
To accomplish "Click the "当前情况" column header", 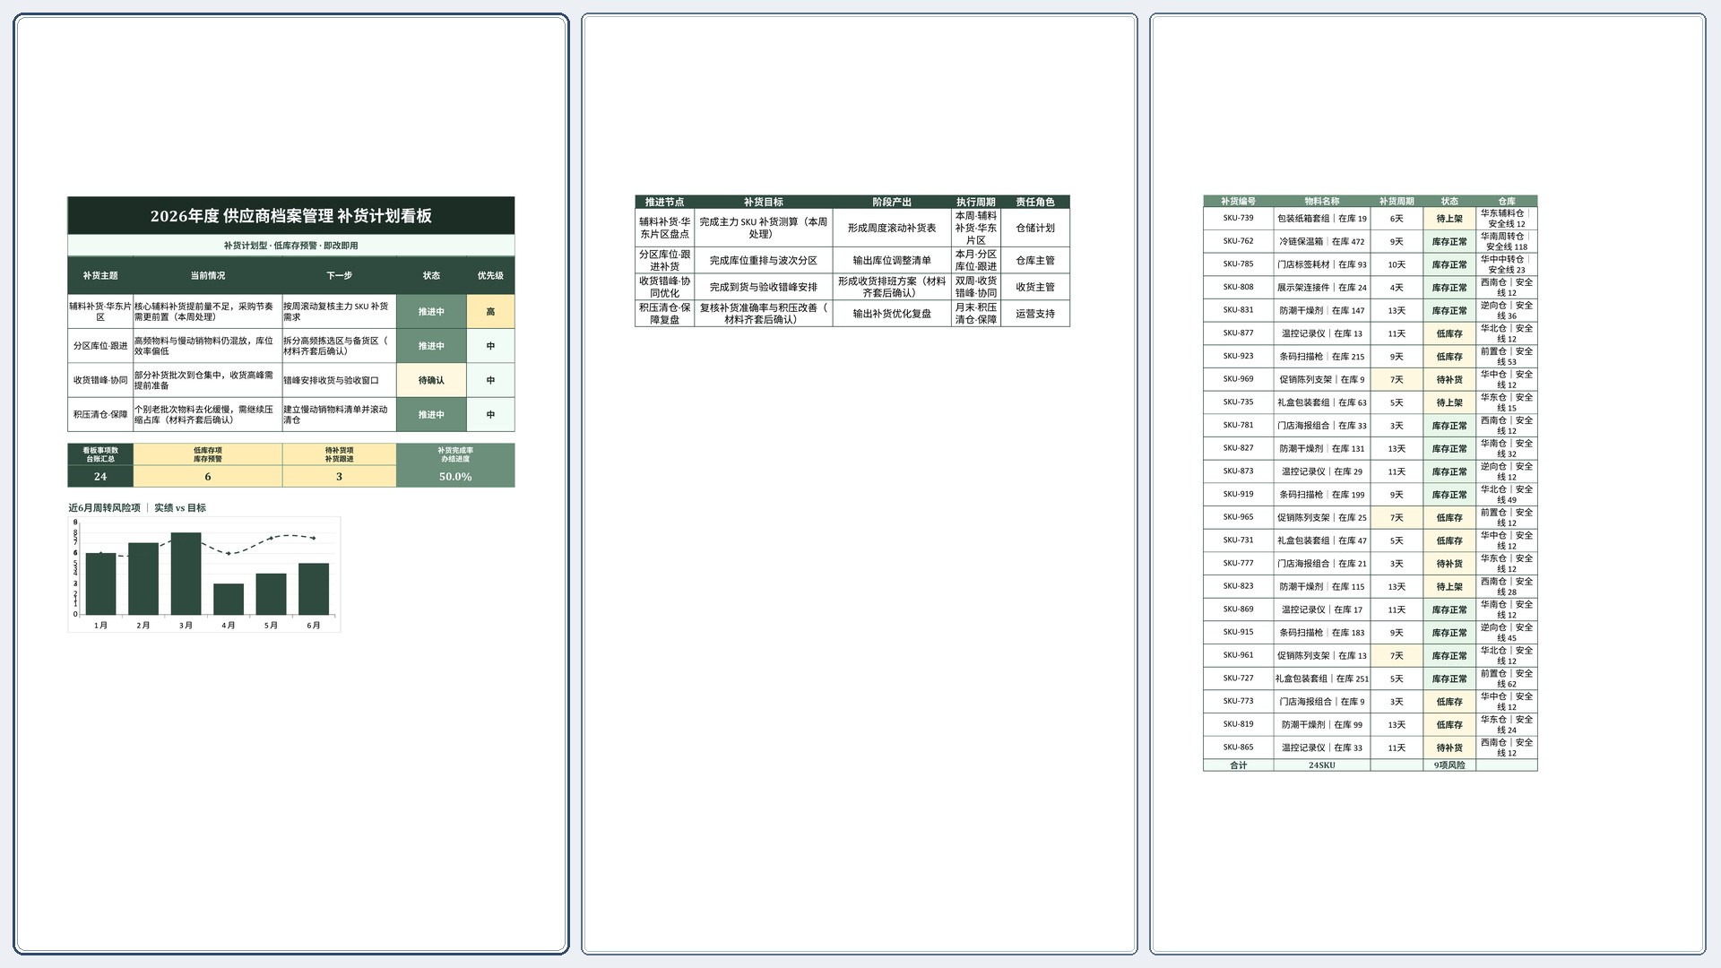I will (208, 276).
